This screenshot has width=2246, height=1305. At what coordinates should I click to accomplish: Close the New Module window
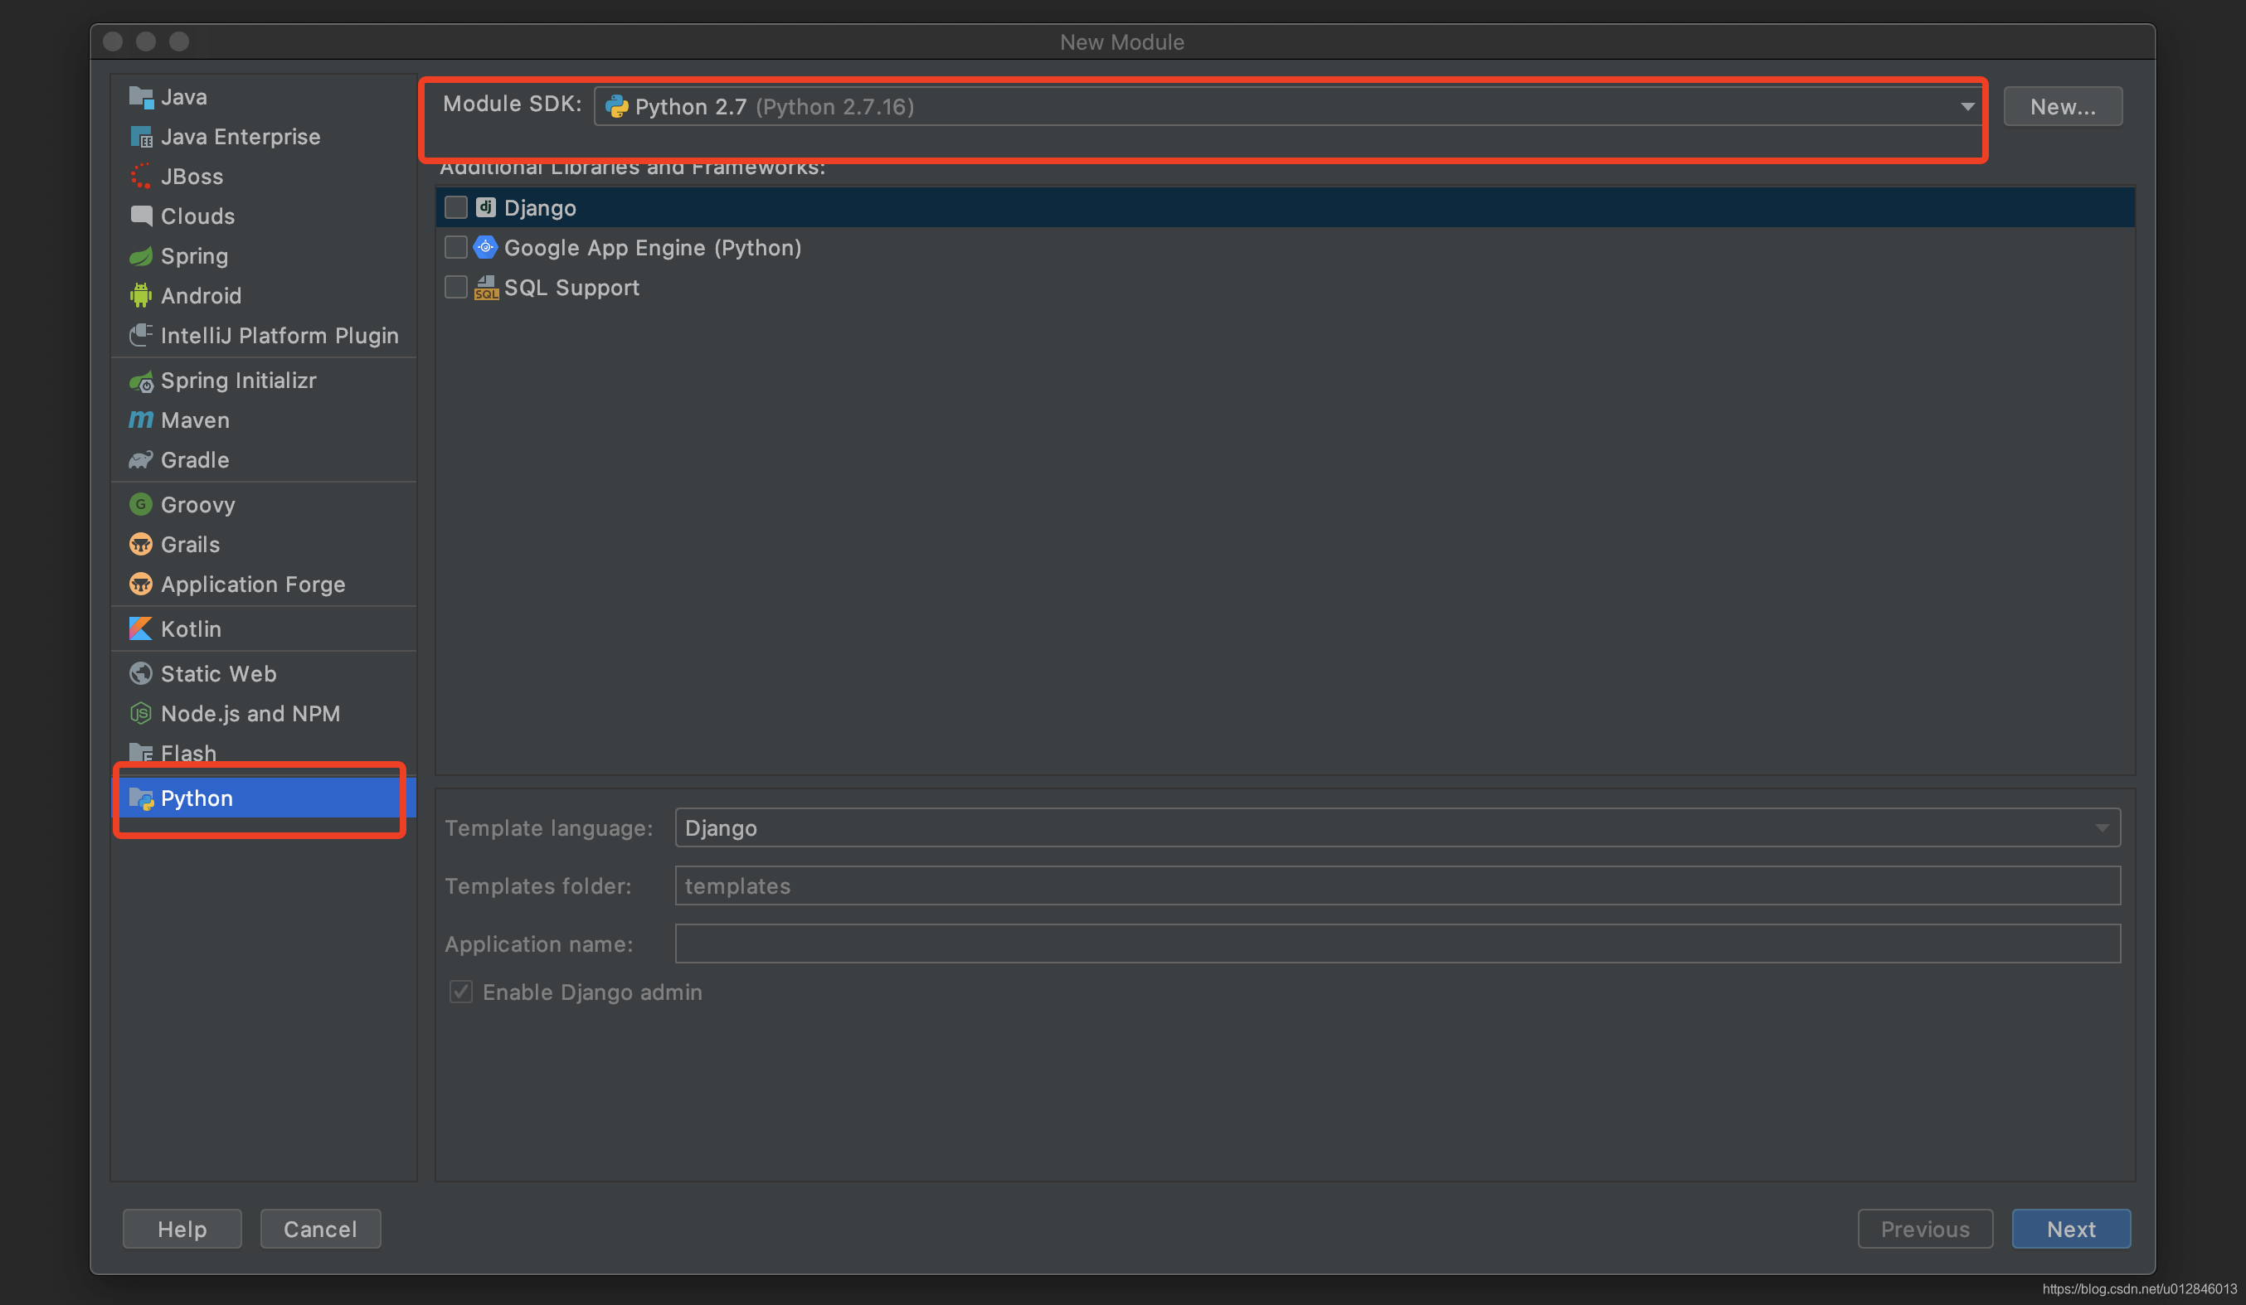tap(113, 41)
